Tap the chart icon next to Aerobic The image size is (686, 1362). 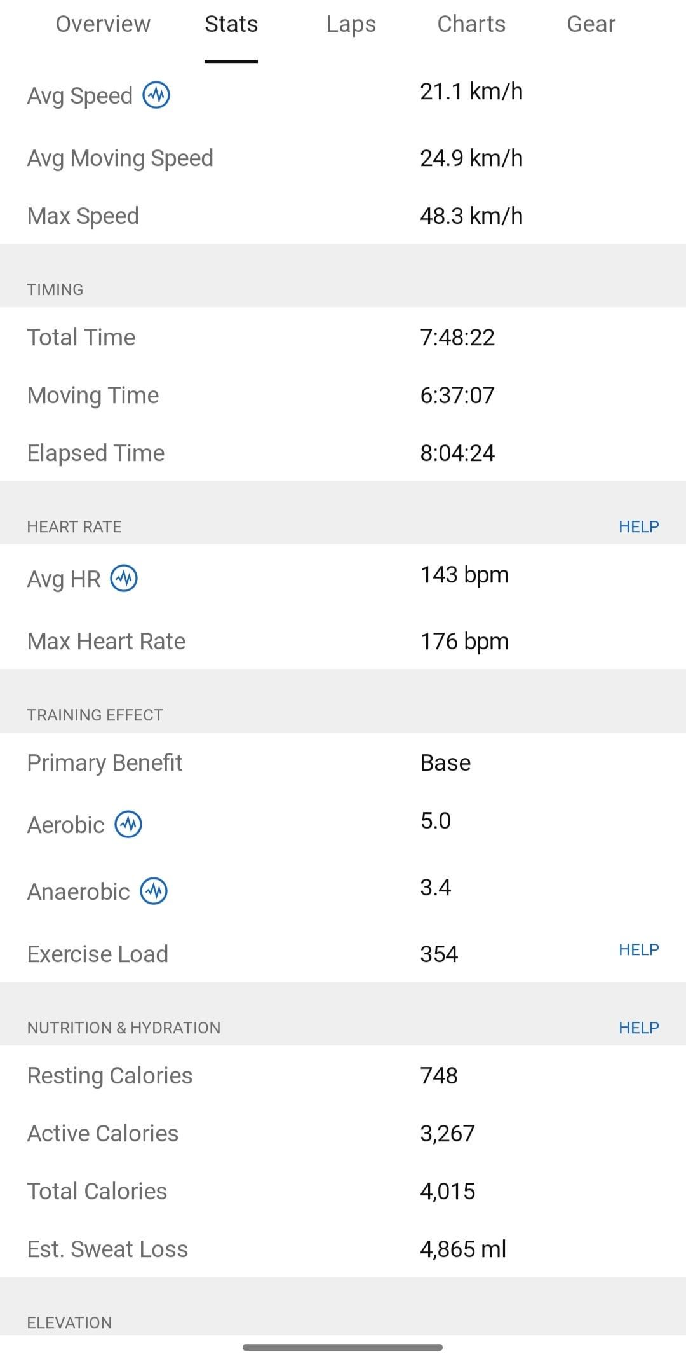click(128, 825)
